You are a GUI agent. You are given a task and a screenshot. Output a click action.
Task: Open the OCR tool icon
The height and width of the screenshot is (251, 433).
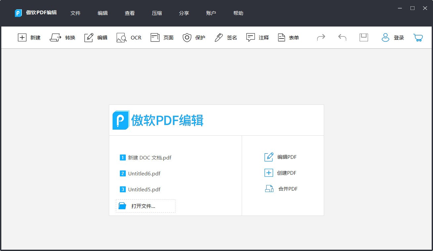coord(121,37)
